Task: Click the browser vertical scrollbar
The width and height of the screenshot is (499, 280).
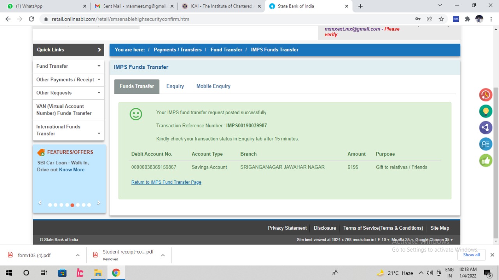Action: tap(496, 156)
